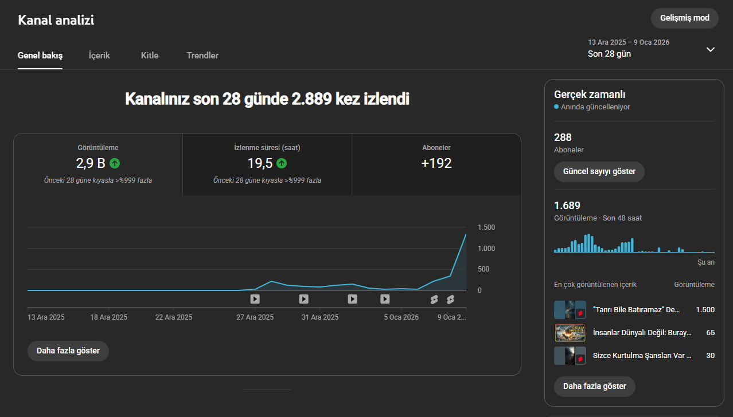733x417 pixels.
Task: Open the Trendler tab
Action: click(x=202, y=56)
